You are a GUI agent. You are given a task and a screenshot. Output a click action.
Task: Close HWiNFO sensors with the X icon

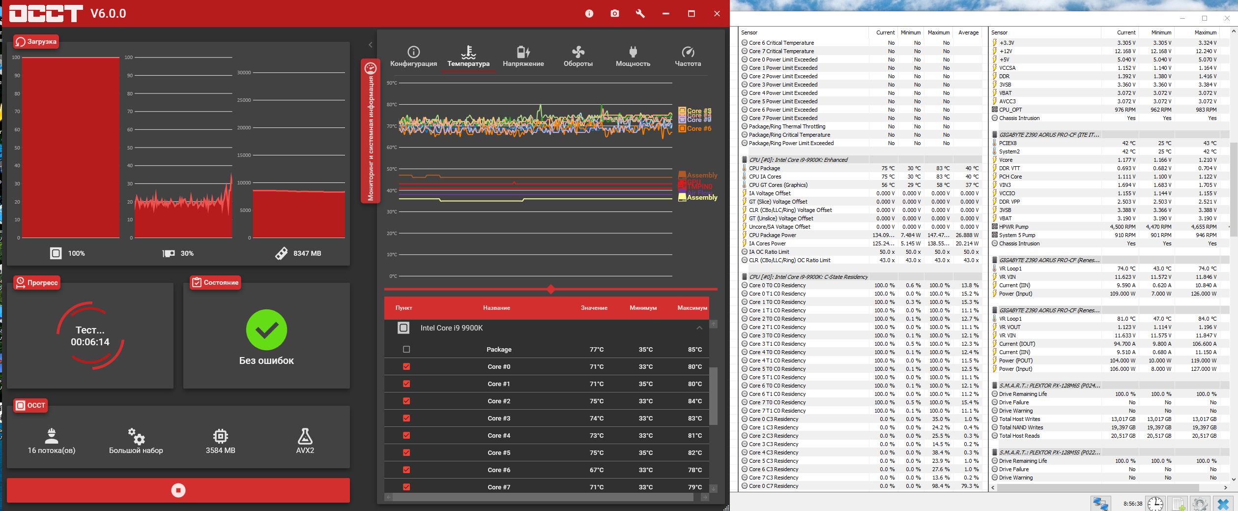[1223, 504]
